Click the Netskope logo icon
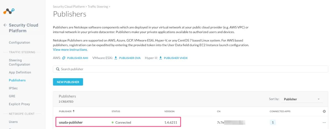Viewport: 332px width, 129px height. click(9, 11)
